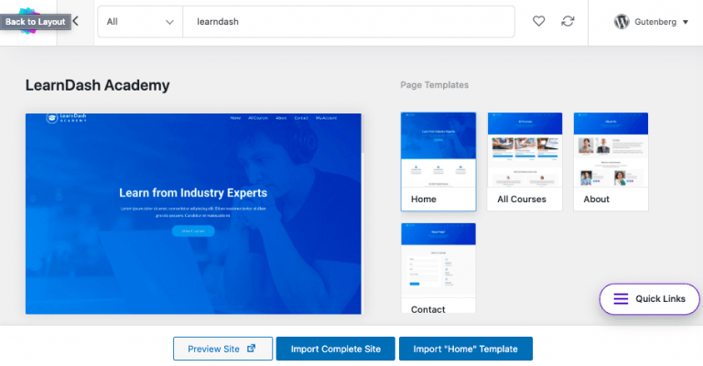Click All Courses link in preview nav

pos(258,118)
